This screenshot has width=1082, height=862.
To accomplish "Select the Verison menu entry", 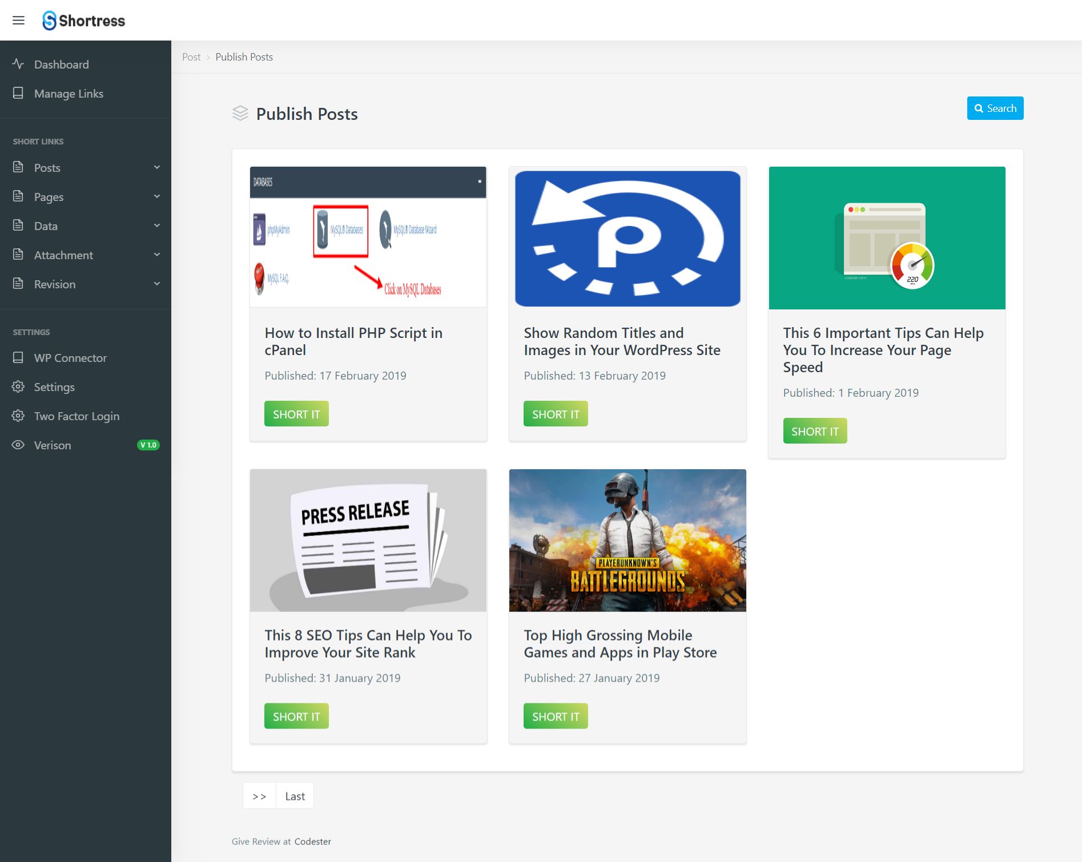I will point(86,445).
